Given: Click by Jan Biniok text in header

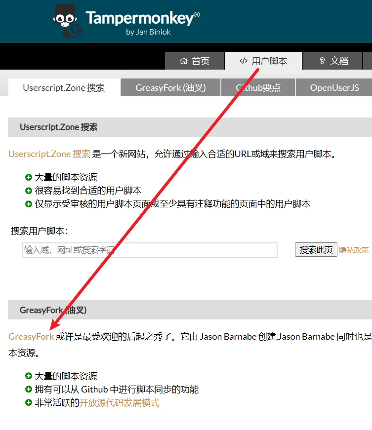Looking at the screenshot, I should pos(148,32).
